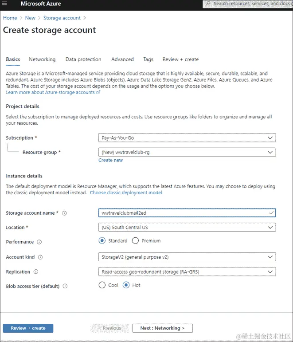This screenshot has height=342, width=293.
Task: Switch to the Basics tab
Action: tap(13, 59)
